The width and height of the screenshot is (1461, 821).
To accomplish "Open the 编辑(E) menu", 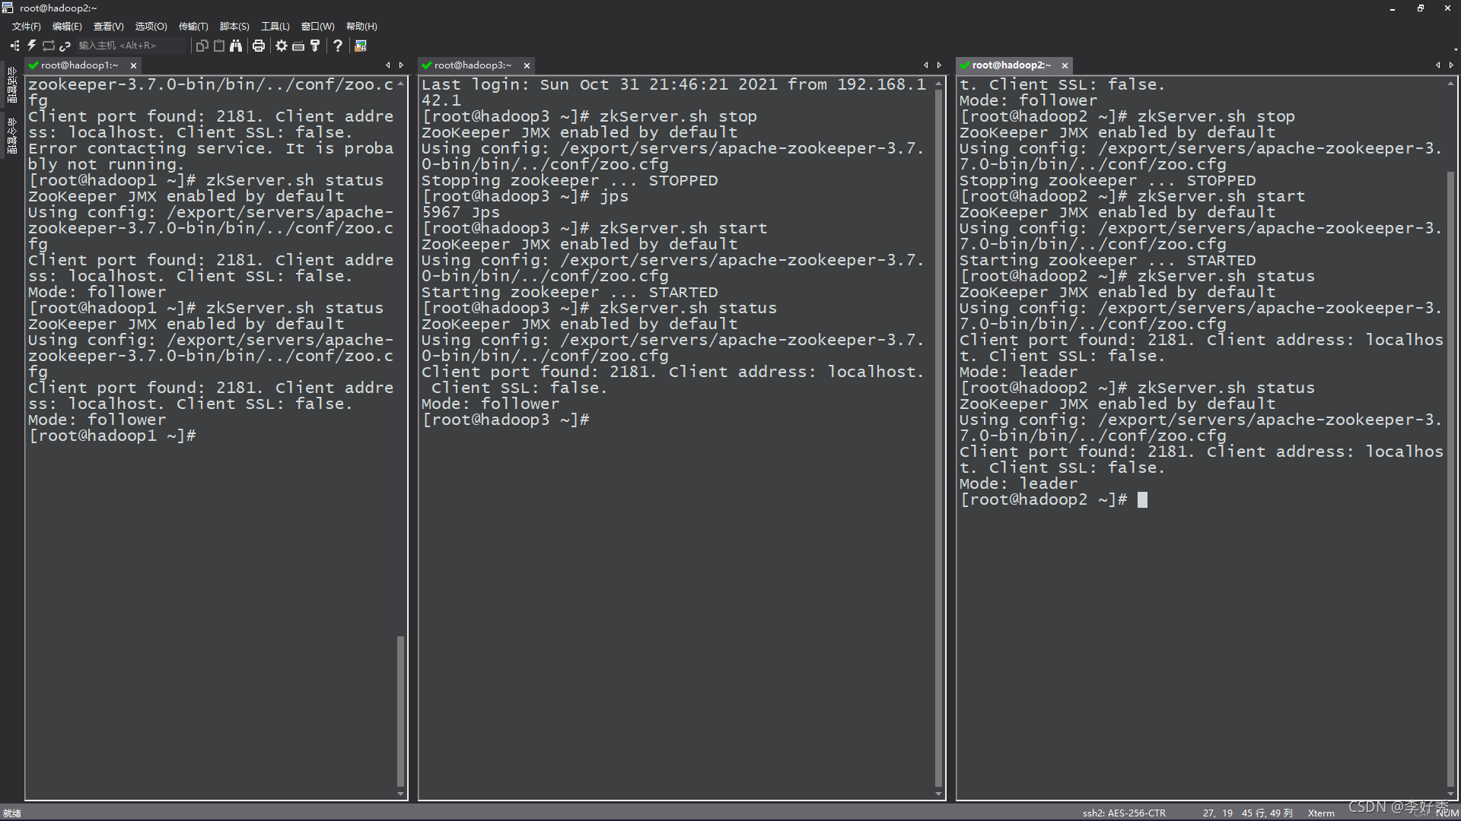I will point(67,26).
